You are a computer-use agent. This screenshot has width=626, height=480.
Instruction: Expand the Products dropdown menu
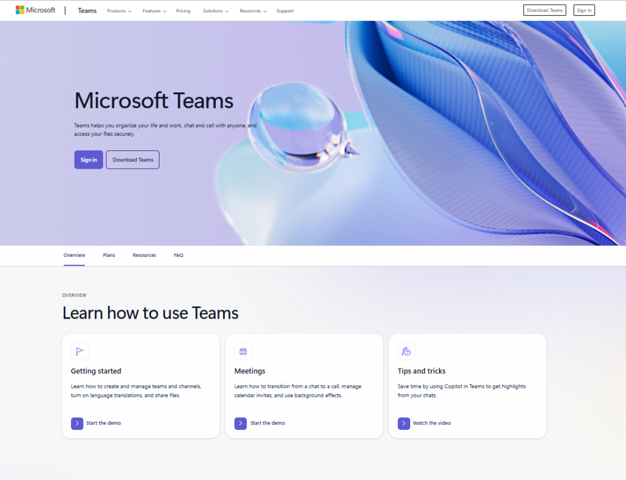[119, 11]
